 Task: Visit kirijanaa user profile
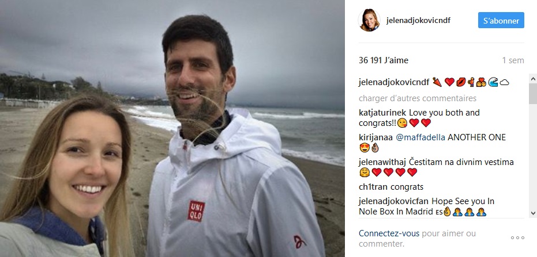(x=375, y=137)
